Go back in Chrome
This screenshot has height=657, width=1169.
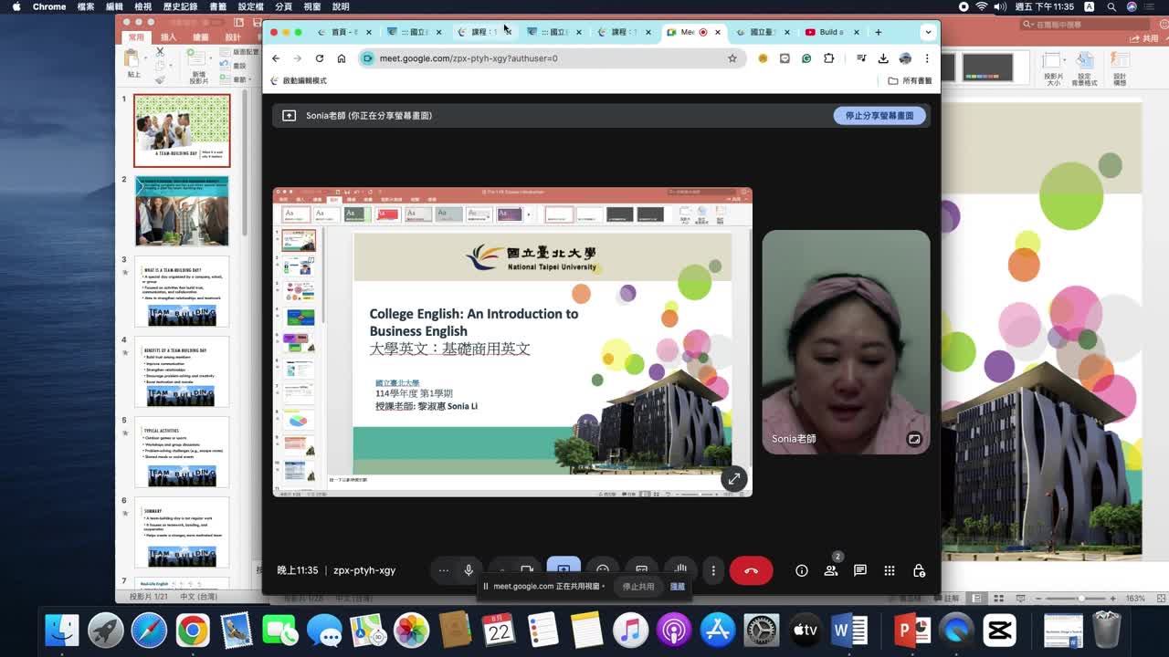(x=276, y=58)
